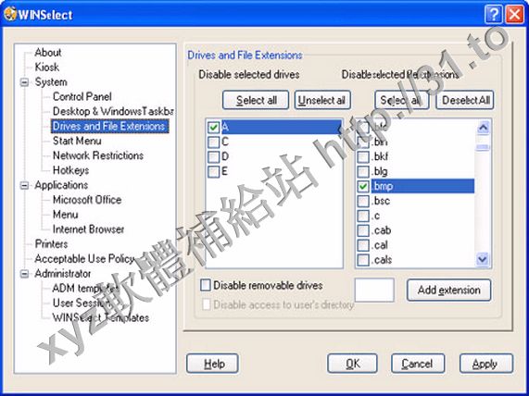Screen dimensions: 529x396
Task: Enable Disable removable drives checkbox
Action: click(205, 285)
